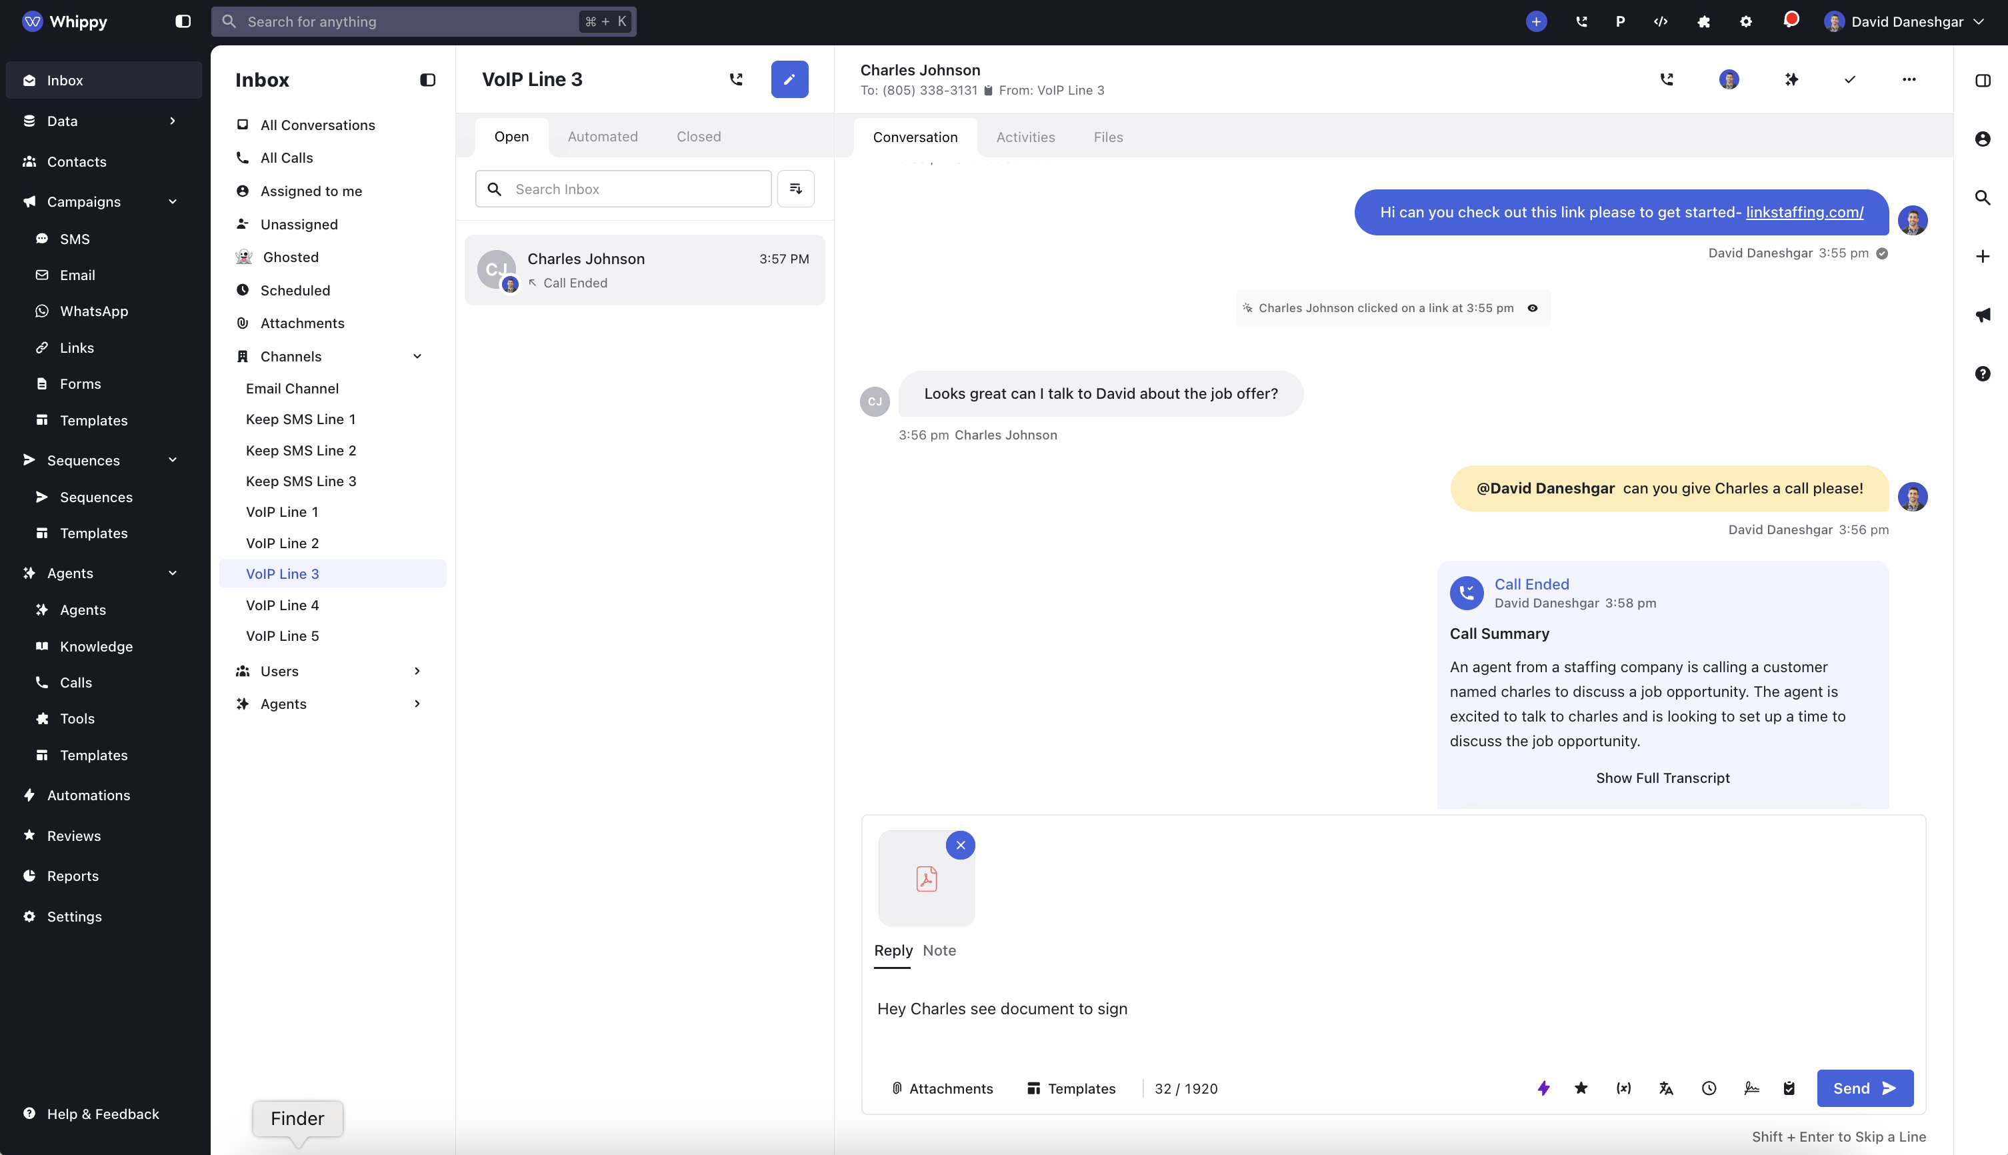Click the compose new message pencil button
2008x1155 pixels.
click(x=789, y=79)
